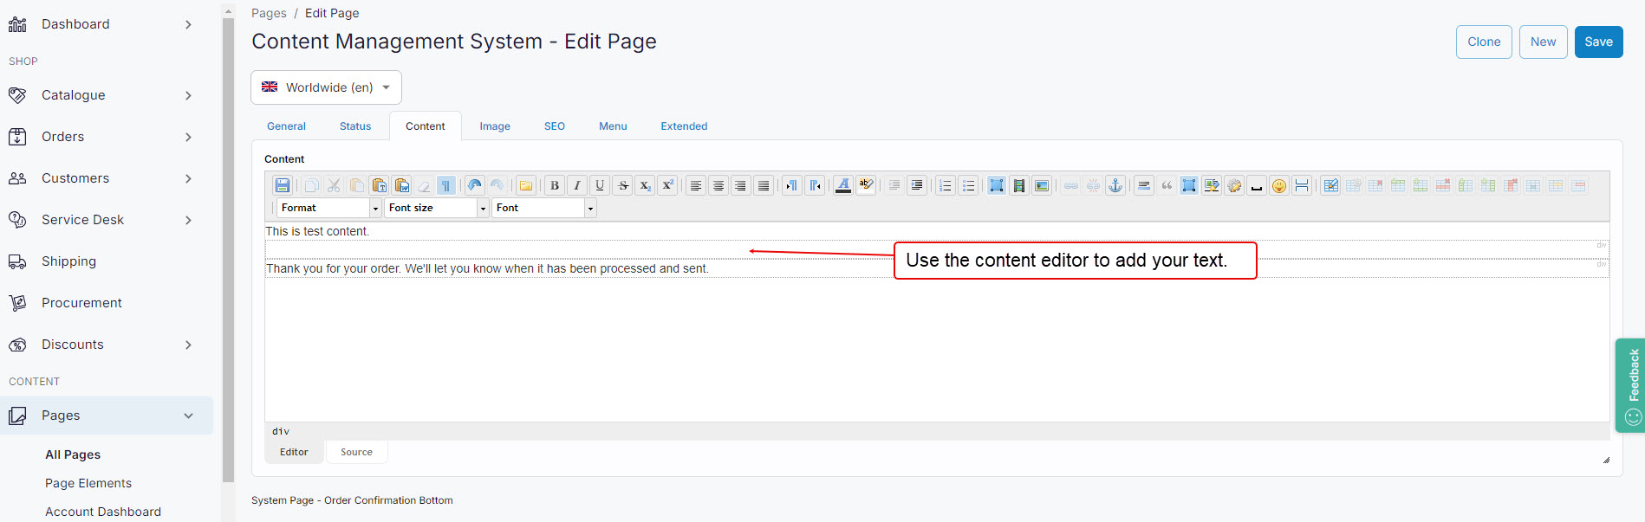The image size is (1645, 522).
Task: Click the undo arrow icon
Action: (x=474, y=185)
